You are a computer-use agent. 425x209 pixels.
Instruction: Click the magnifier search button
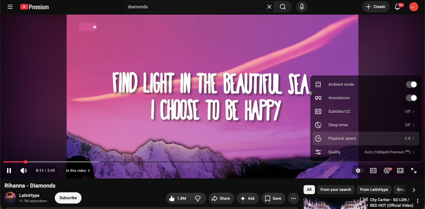(283, 7)
